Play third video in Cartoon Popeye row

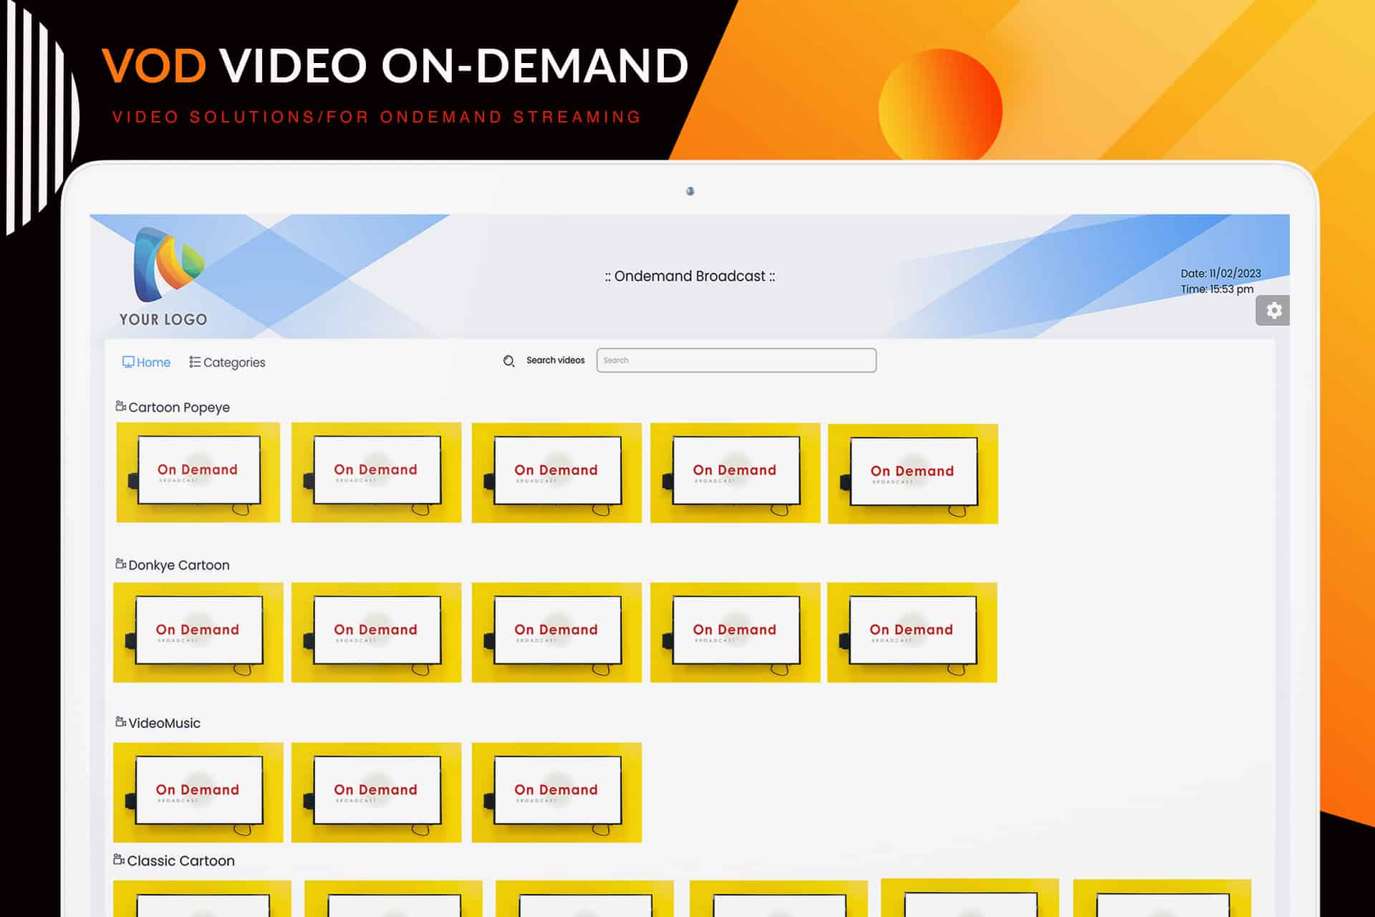(x=556, y=472)
